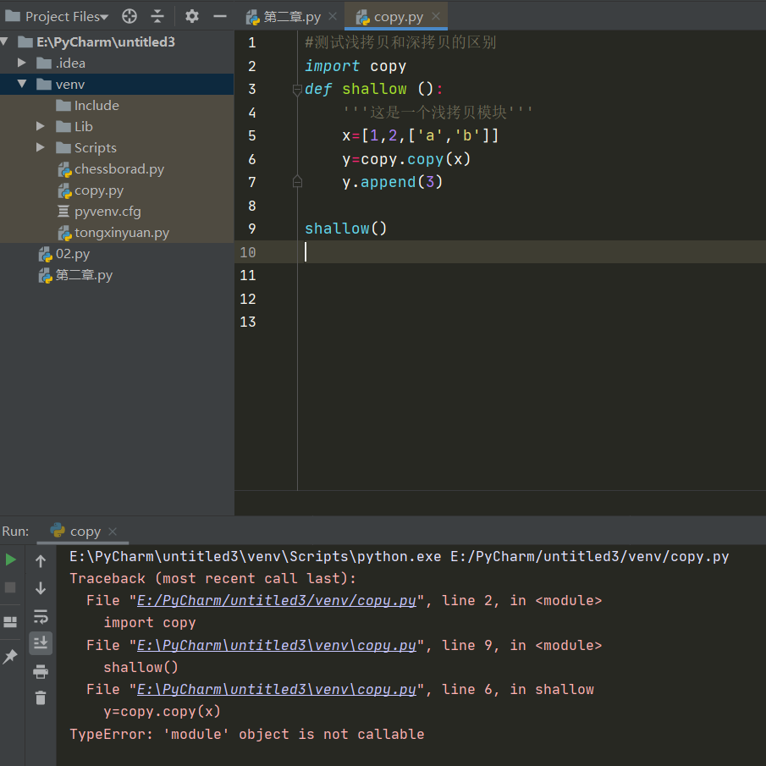Click the python.exe command line in console
The height and width of the screenshot is (766, 766).
400,556
